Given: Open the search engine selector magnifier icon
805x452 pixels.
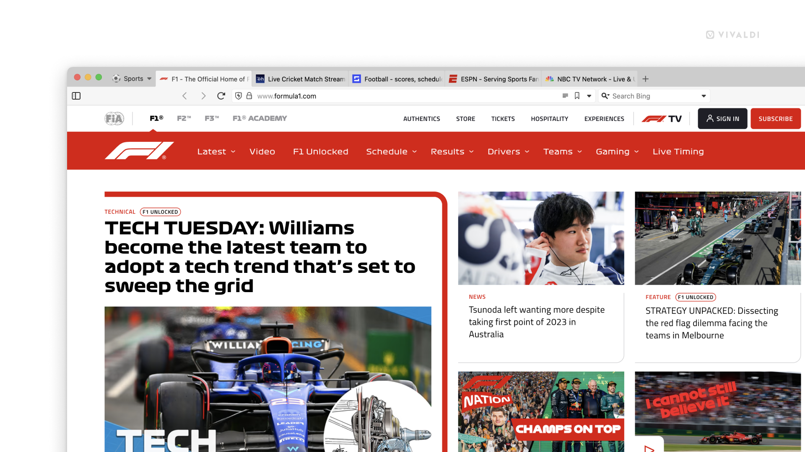Looking at the screenshot, I should point(605,96).
